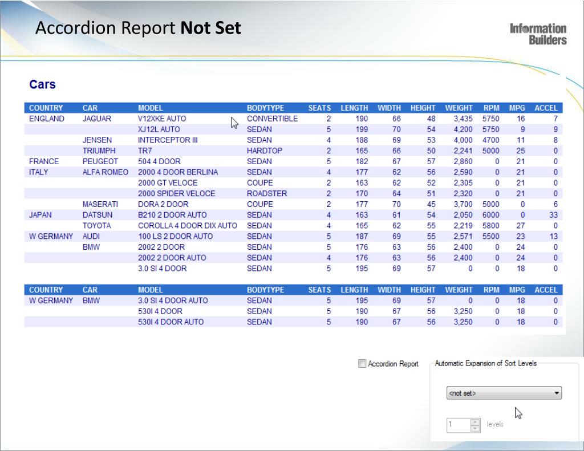This screenshot has height=451, width=584.
Task: Click the WEIGHT header in first table
Action: tap(459, 108)
